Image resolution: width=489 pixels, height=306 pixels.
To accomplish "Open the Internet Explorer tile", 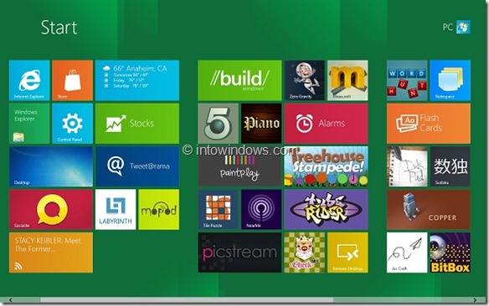I will click(x=29, y=80).
